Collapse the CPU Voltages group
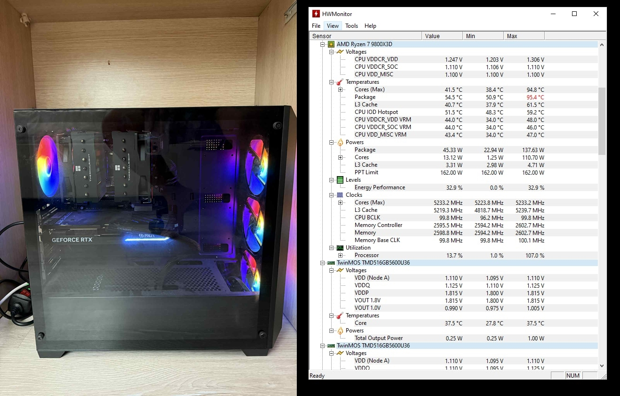The width and height of the screenshot is (620, 396). (331, 52)
